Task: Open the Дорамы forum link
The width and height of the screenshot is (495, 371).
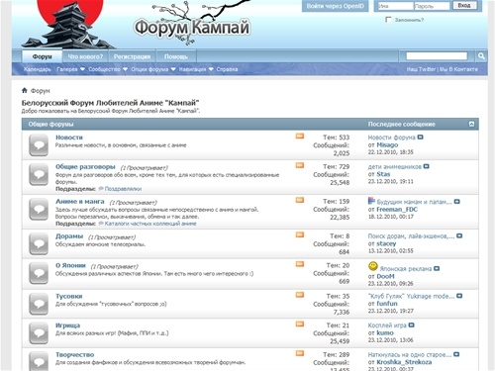Action: tap(69, 236)
